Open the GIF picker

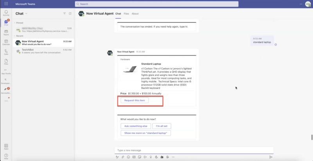tap(134, 157)
